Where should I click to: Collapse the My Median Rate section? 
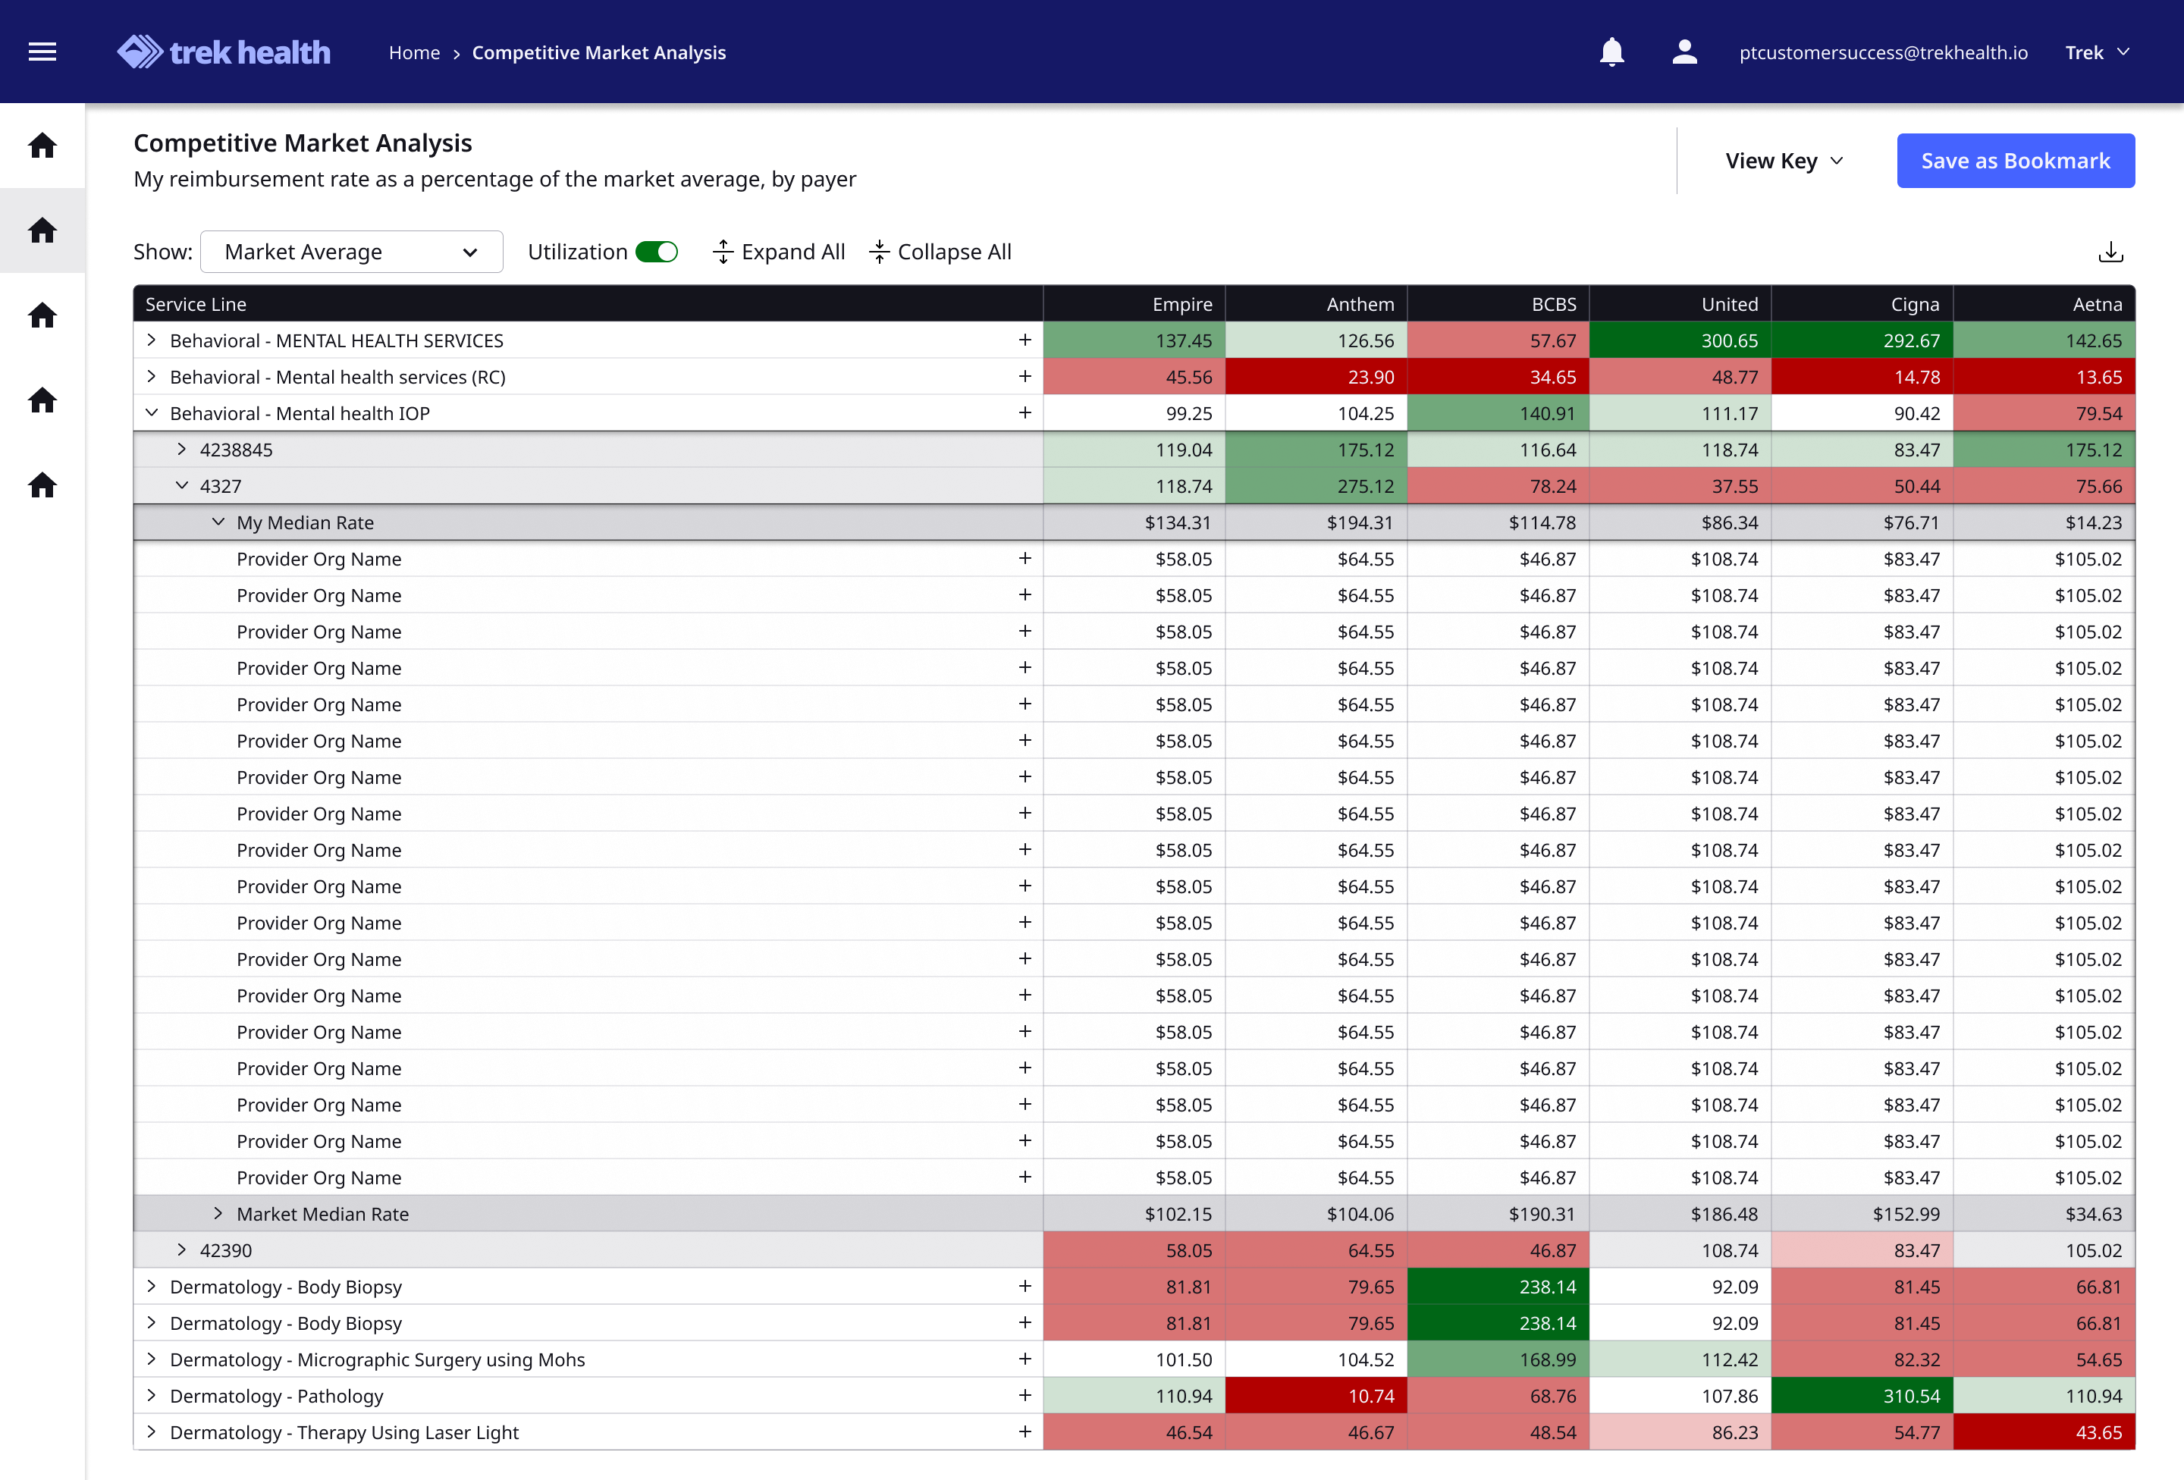(218, 522)
